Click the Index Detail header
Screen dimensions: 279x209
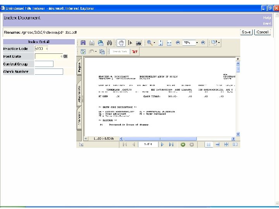coord(39,42)
